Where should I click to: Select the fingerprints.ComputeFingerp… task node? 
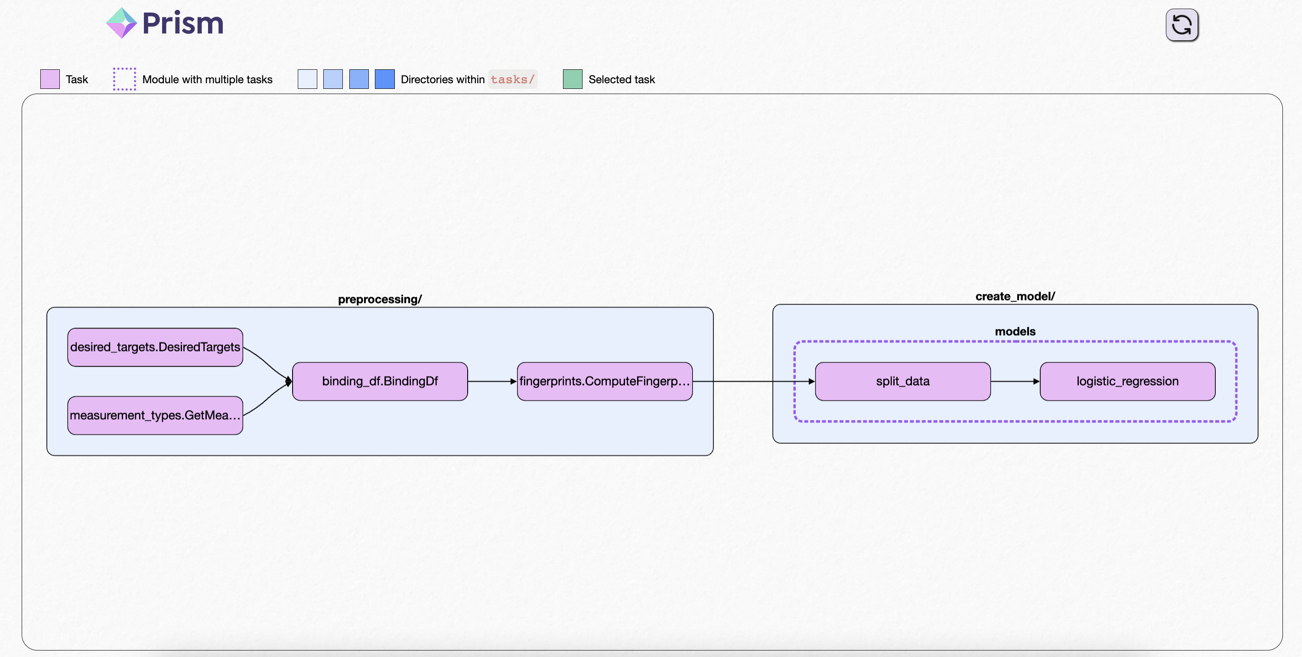pyautogui.click(x=605, y=381)
